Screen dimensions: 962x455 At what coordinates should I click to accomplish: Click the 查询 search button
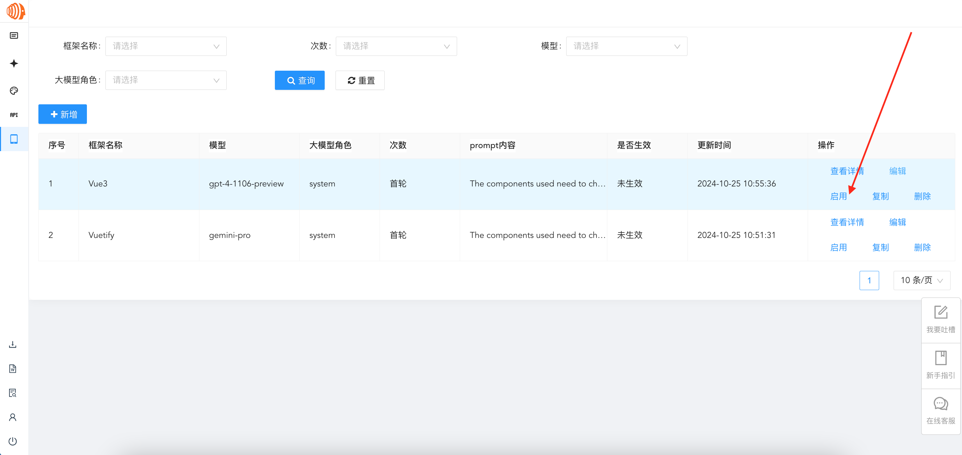[299, 80]
